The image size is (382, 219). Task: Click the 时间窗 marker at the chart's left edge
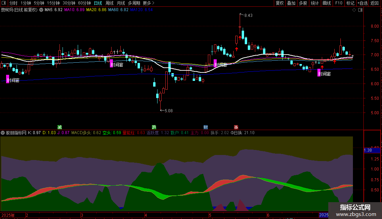tap(13, 80)
